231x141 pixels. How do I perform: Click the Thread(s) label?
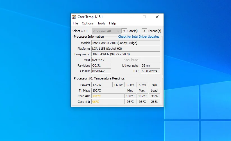(155, 31)
